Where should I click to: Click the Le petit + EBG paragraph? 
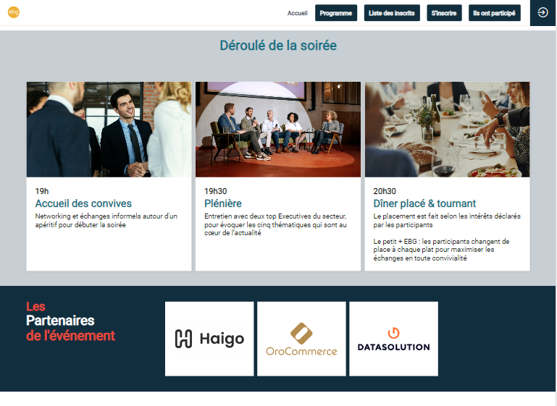point(441,250)
